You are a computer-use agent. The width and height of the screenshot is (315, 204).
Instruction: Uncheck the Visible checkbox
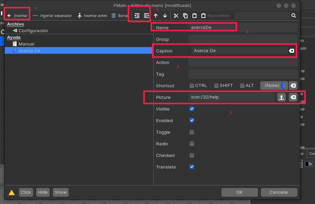click(x=192, y=109)
